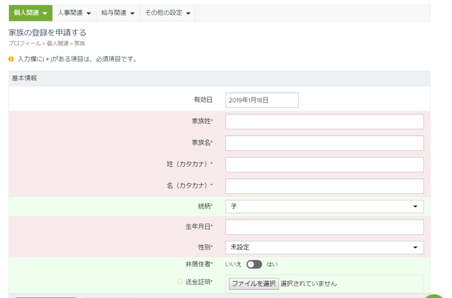Open the 人事関連 menu tab
This screenshot has width=452, height=298.
click(x=74, y=13)
